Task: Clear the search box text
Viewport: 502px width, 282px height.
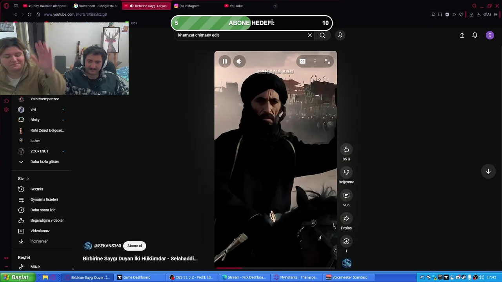Action: coord(310,35)
